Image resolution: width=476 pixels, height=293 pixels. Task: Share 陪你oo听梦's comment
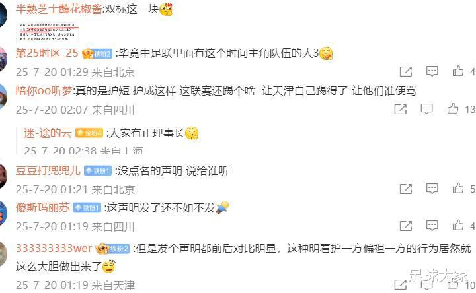point(401,109)
